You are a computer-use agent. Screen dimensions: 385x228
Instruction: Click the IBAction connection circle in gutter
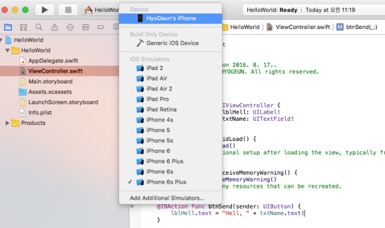132,206
